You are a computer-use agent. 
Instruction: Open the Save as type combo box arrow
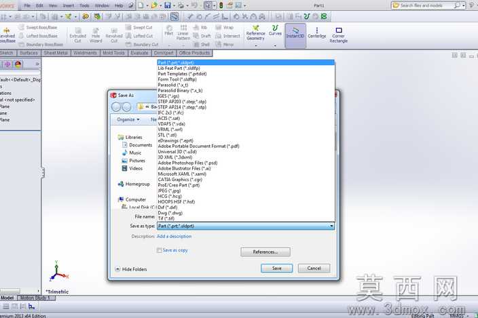coord(331,226)
